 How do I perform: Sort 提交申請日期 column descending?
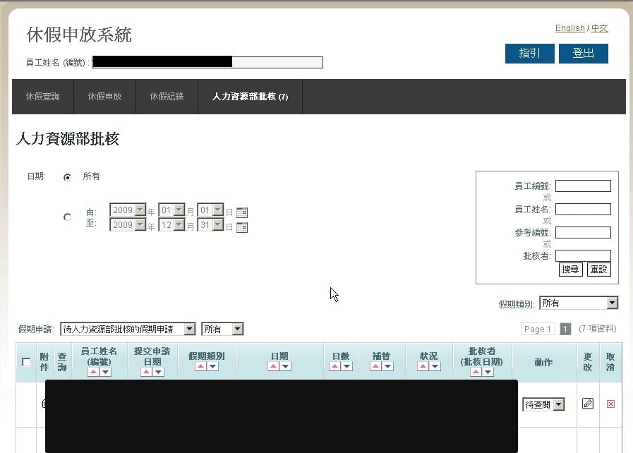pos(159,372)
